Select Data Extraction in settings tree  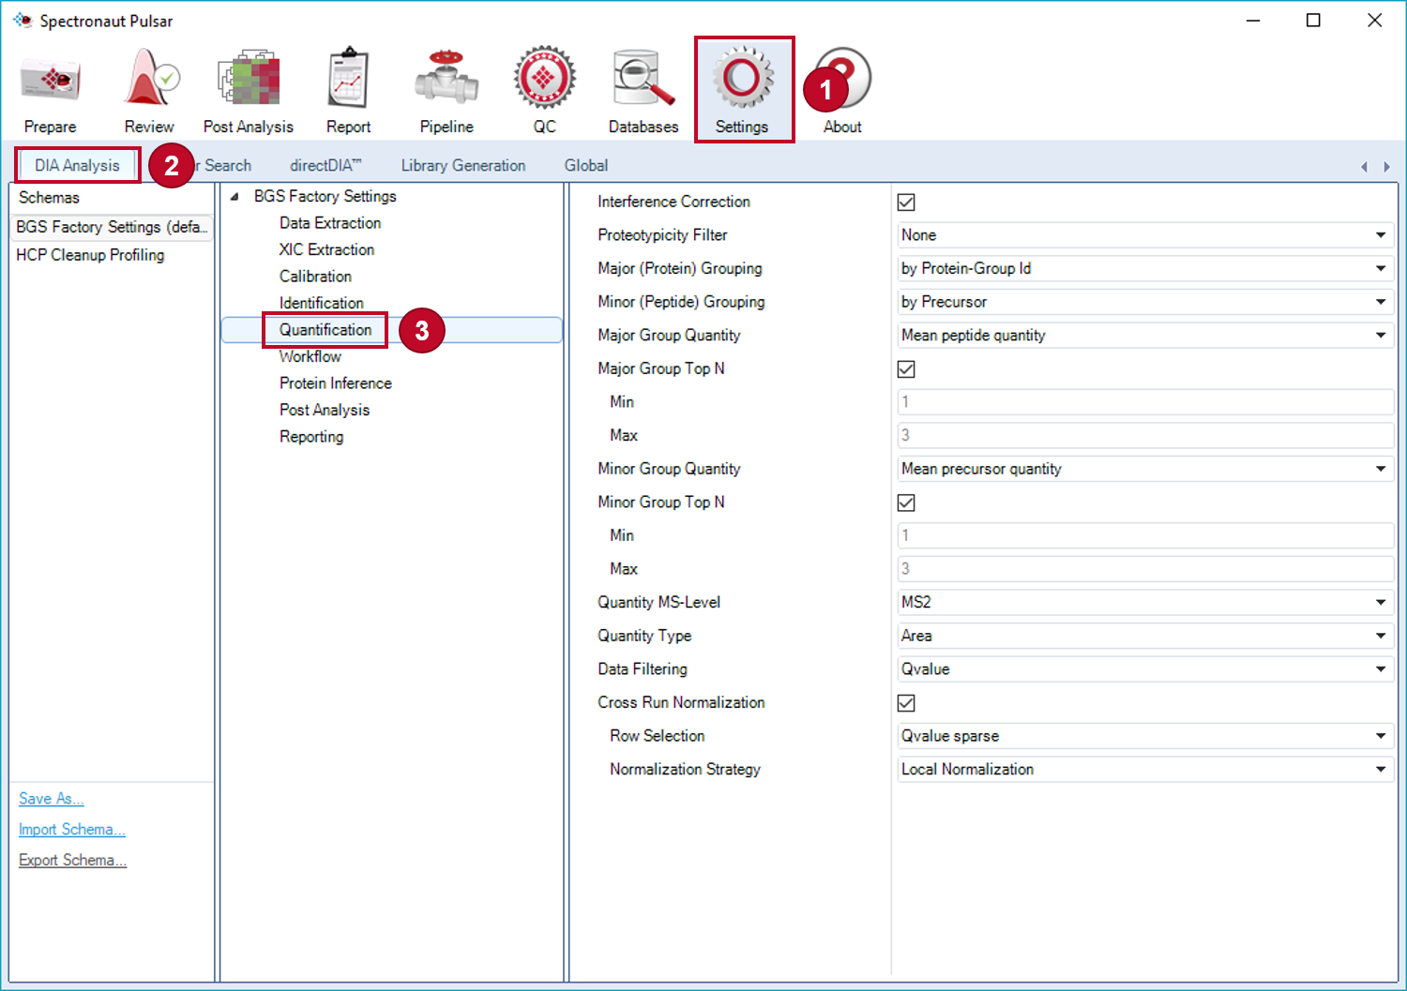tap(330, 223)
